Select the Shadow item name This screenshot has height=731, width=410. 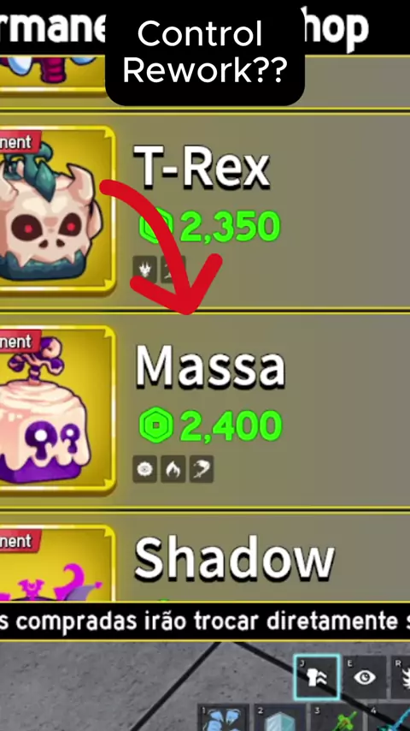click(x=235, y=559)
